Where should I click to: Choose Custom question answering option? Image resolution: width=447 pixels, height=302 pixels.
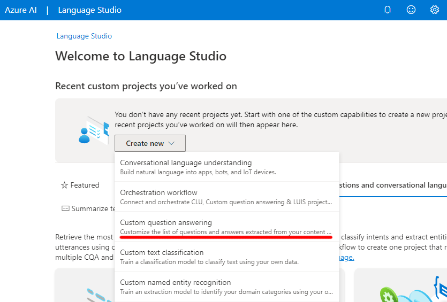point(227,227)
